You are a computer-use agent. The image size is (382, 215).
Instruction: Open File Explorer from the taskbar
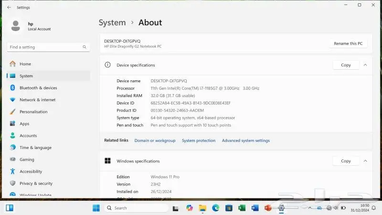point(202,208)
